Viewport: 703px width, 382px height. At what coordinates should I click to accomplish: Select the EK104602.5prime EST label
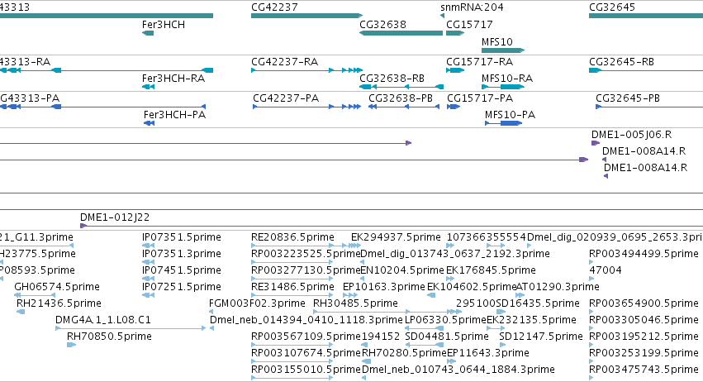tap(471, 286)
